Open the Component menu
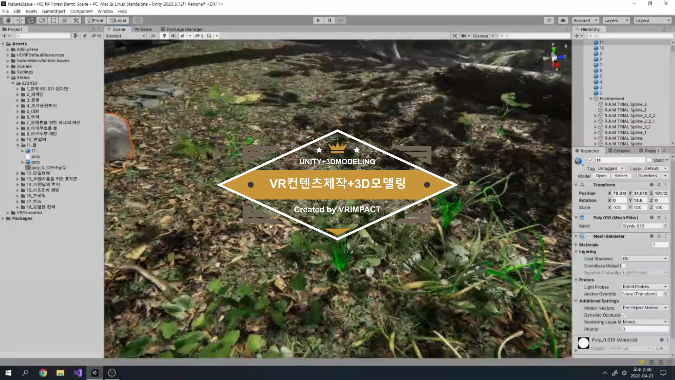This screenshot has width=675, height=380. pyautogui.click(x=81, y=11)
